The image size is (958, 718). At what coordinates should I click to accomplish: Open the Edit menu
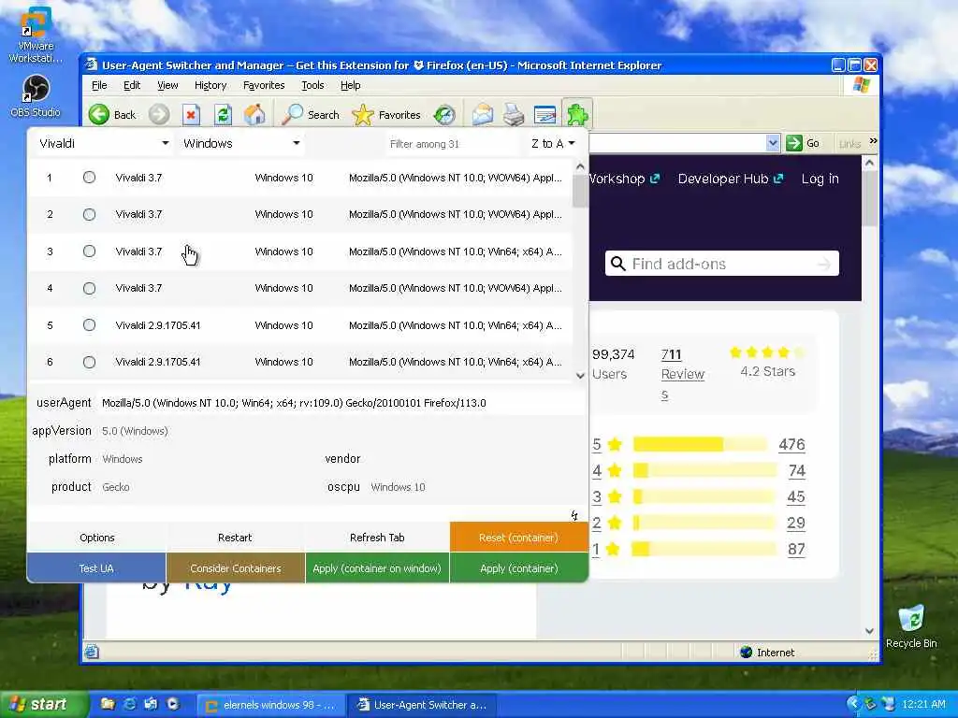pyautogui.click(x=131, y=85)
